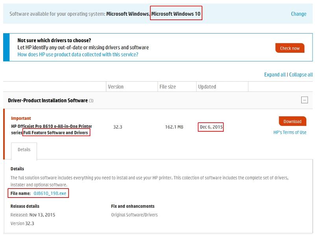Open the OJ8610_198.exe file link
315x235 pixels.
pos(50,194)
